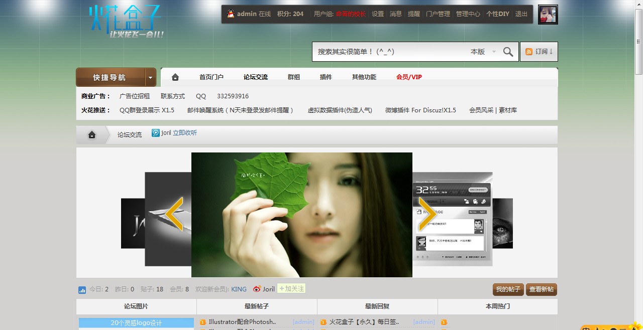Open the Illustrator配合Photosh.. post
The image size is (643, 330).
(x=243, y=322)
